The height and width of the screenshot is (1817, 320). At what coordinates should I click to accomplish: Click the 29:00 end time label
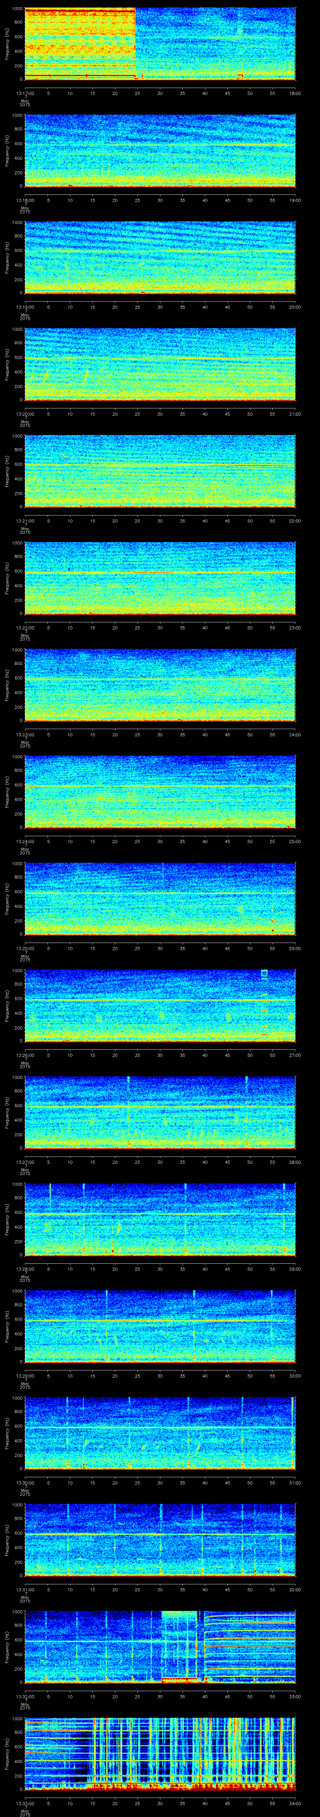(295, 1269)
